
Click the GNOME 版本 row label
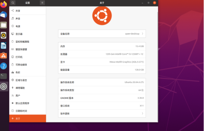click(x=67, y=98)
